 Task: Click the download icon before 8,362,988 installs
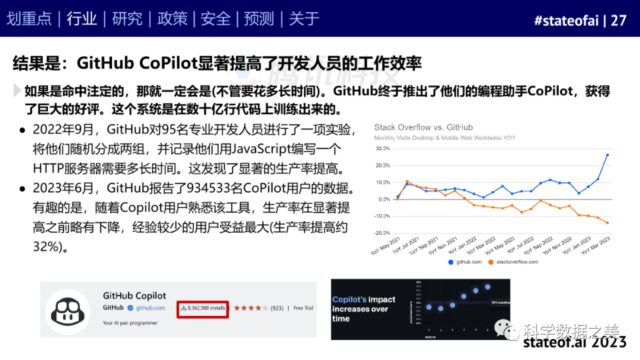pyautogui.click(x=184, y=308)
